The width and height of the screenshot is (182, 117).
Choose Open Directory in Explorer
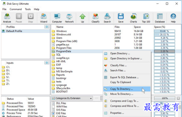pos(127,58)
